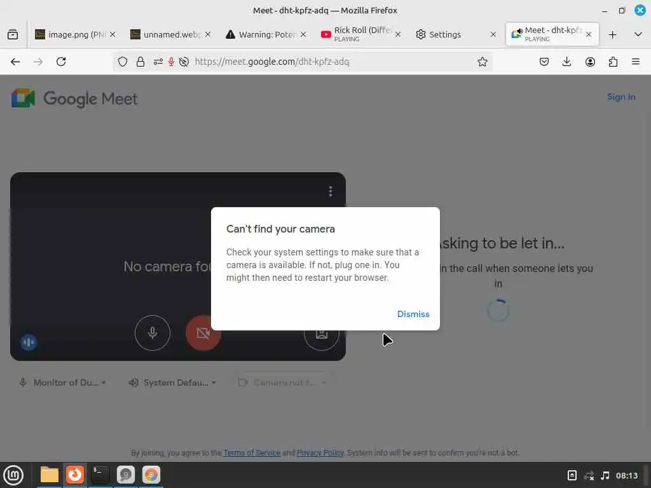Close the Settings tab
This screenshot has height=488, width=651.
click(x=493, y=34)
